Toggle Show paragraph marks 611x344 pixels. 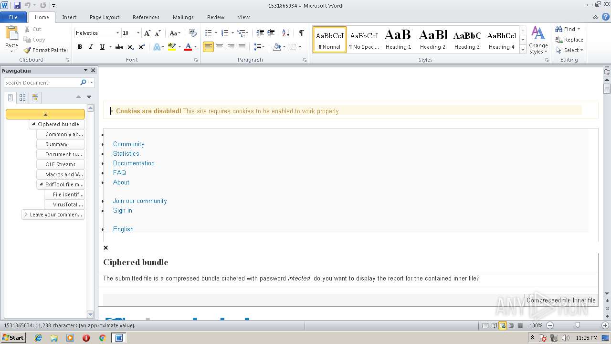coord(301,33)
